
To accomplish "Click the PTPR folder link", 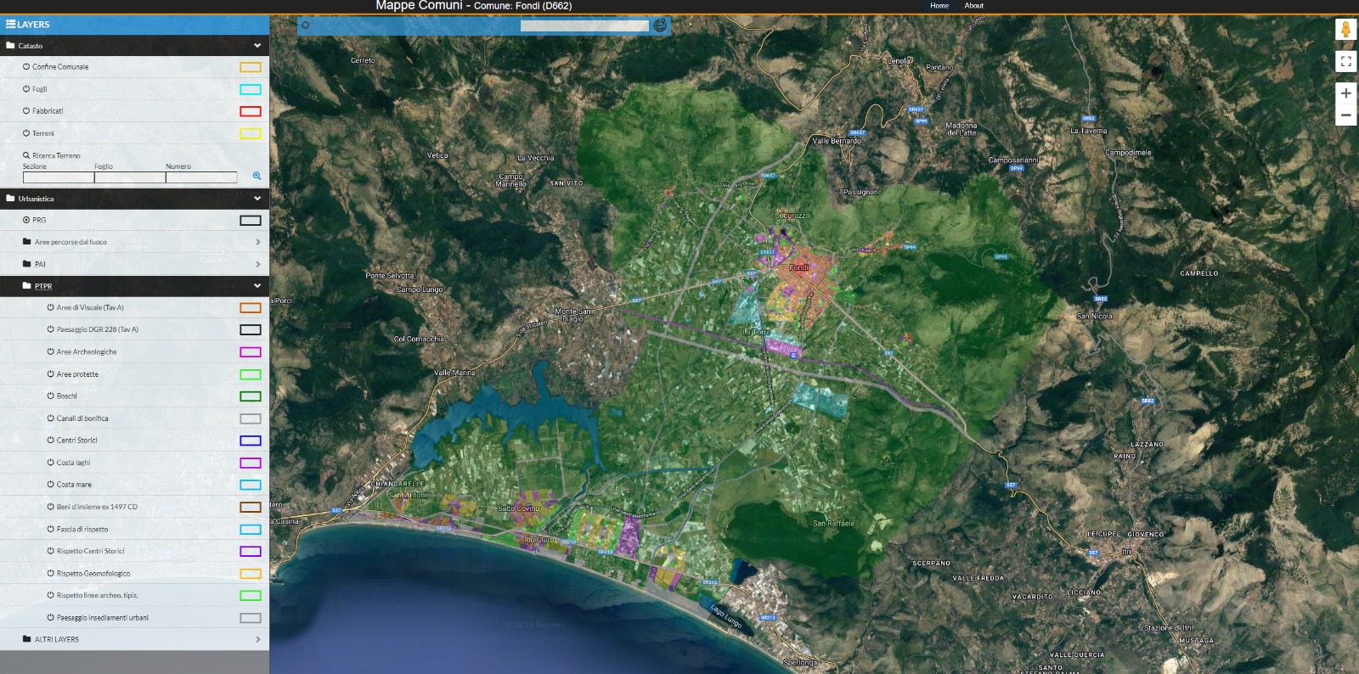I will tap(43, 286).
